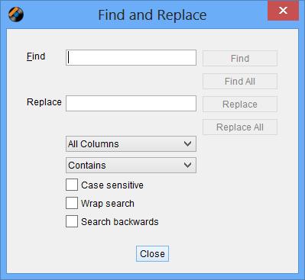Focus the Replace text field

(x=131, y=104)
